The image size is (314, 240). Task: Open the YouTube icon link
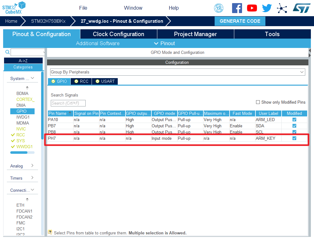click(x=252, y=8)
